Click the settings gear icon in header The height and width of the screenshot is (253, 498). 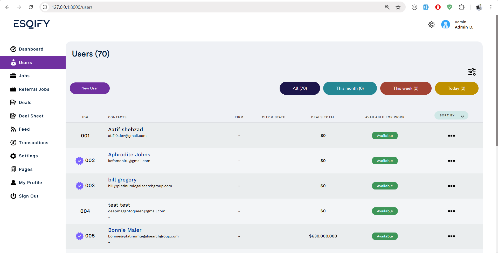431,25
